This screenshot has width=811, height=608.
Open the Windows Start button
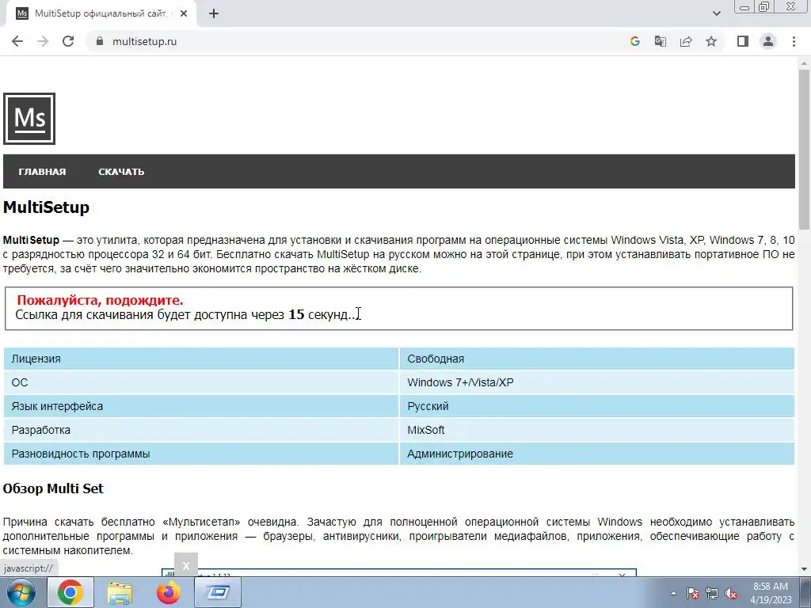coord(21,592)
